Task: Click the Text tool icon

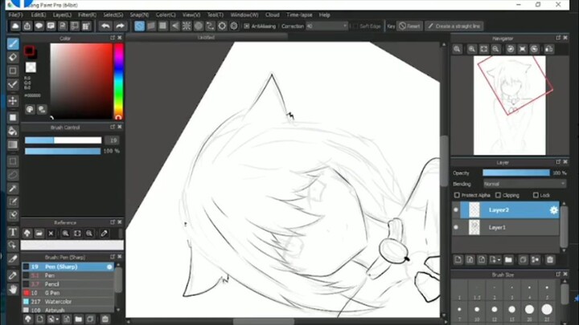Action: click(x=13, y=233)
